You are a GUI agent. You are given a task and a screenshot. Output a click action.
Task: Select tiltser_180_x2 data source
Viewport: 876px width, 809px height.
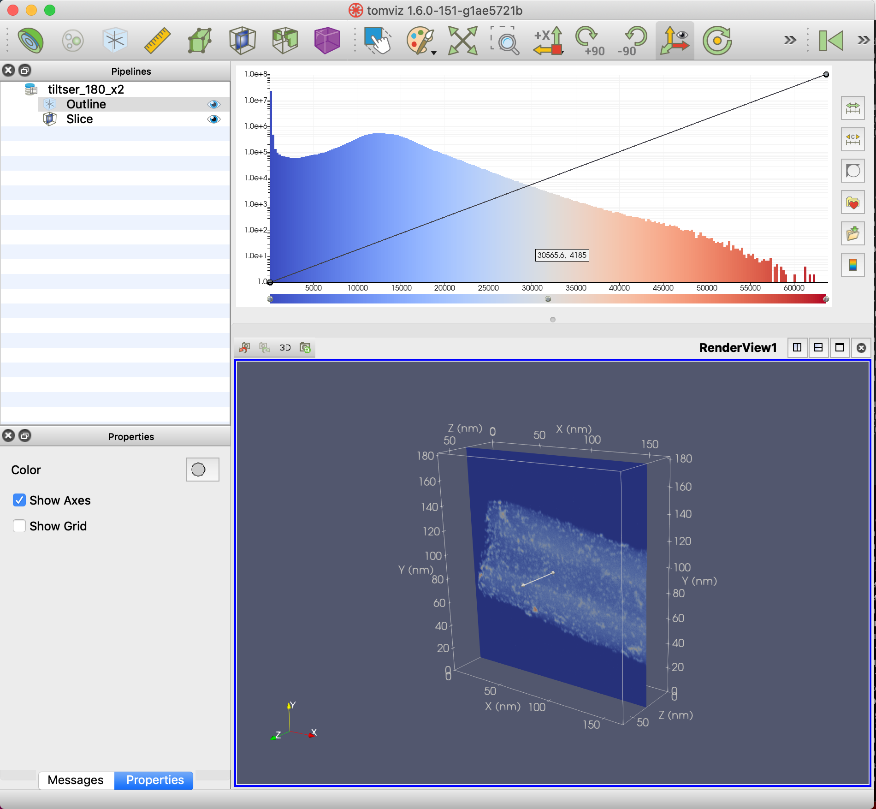(86, 89)
